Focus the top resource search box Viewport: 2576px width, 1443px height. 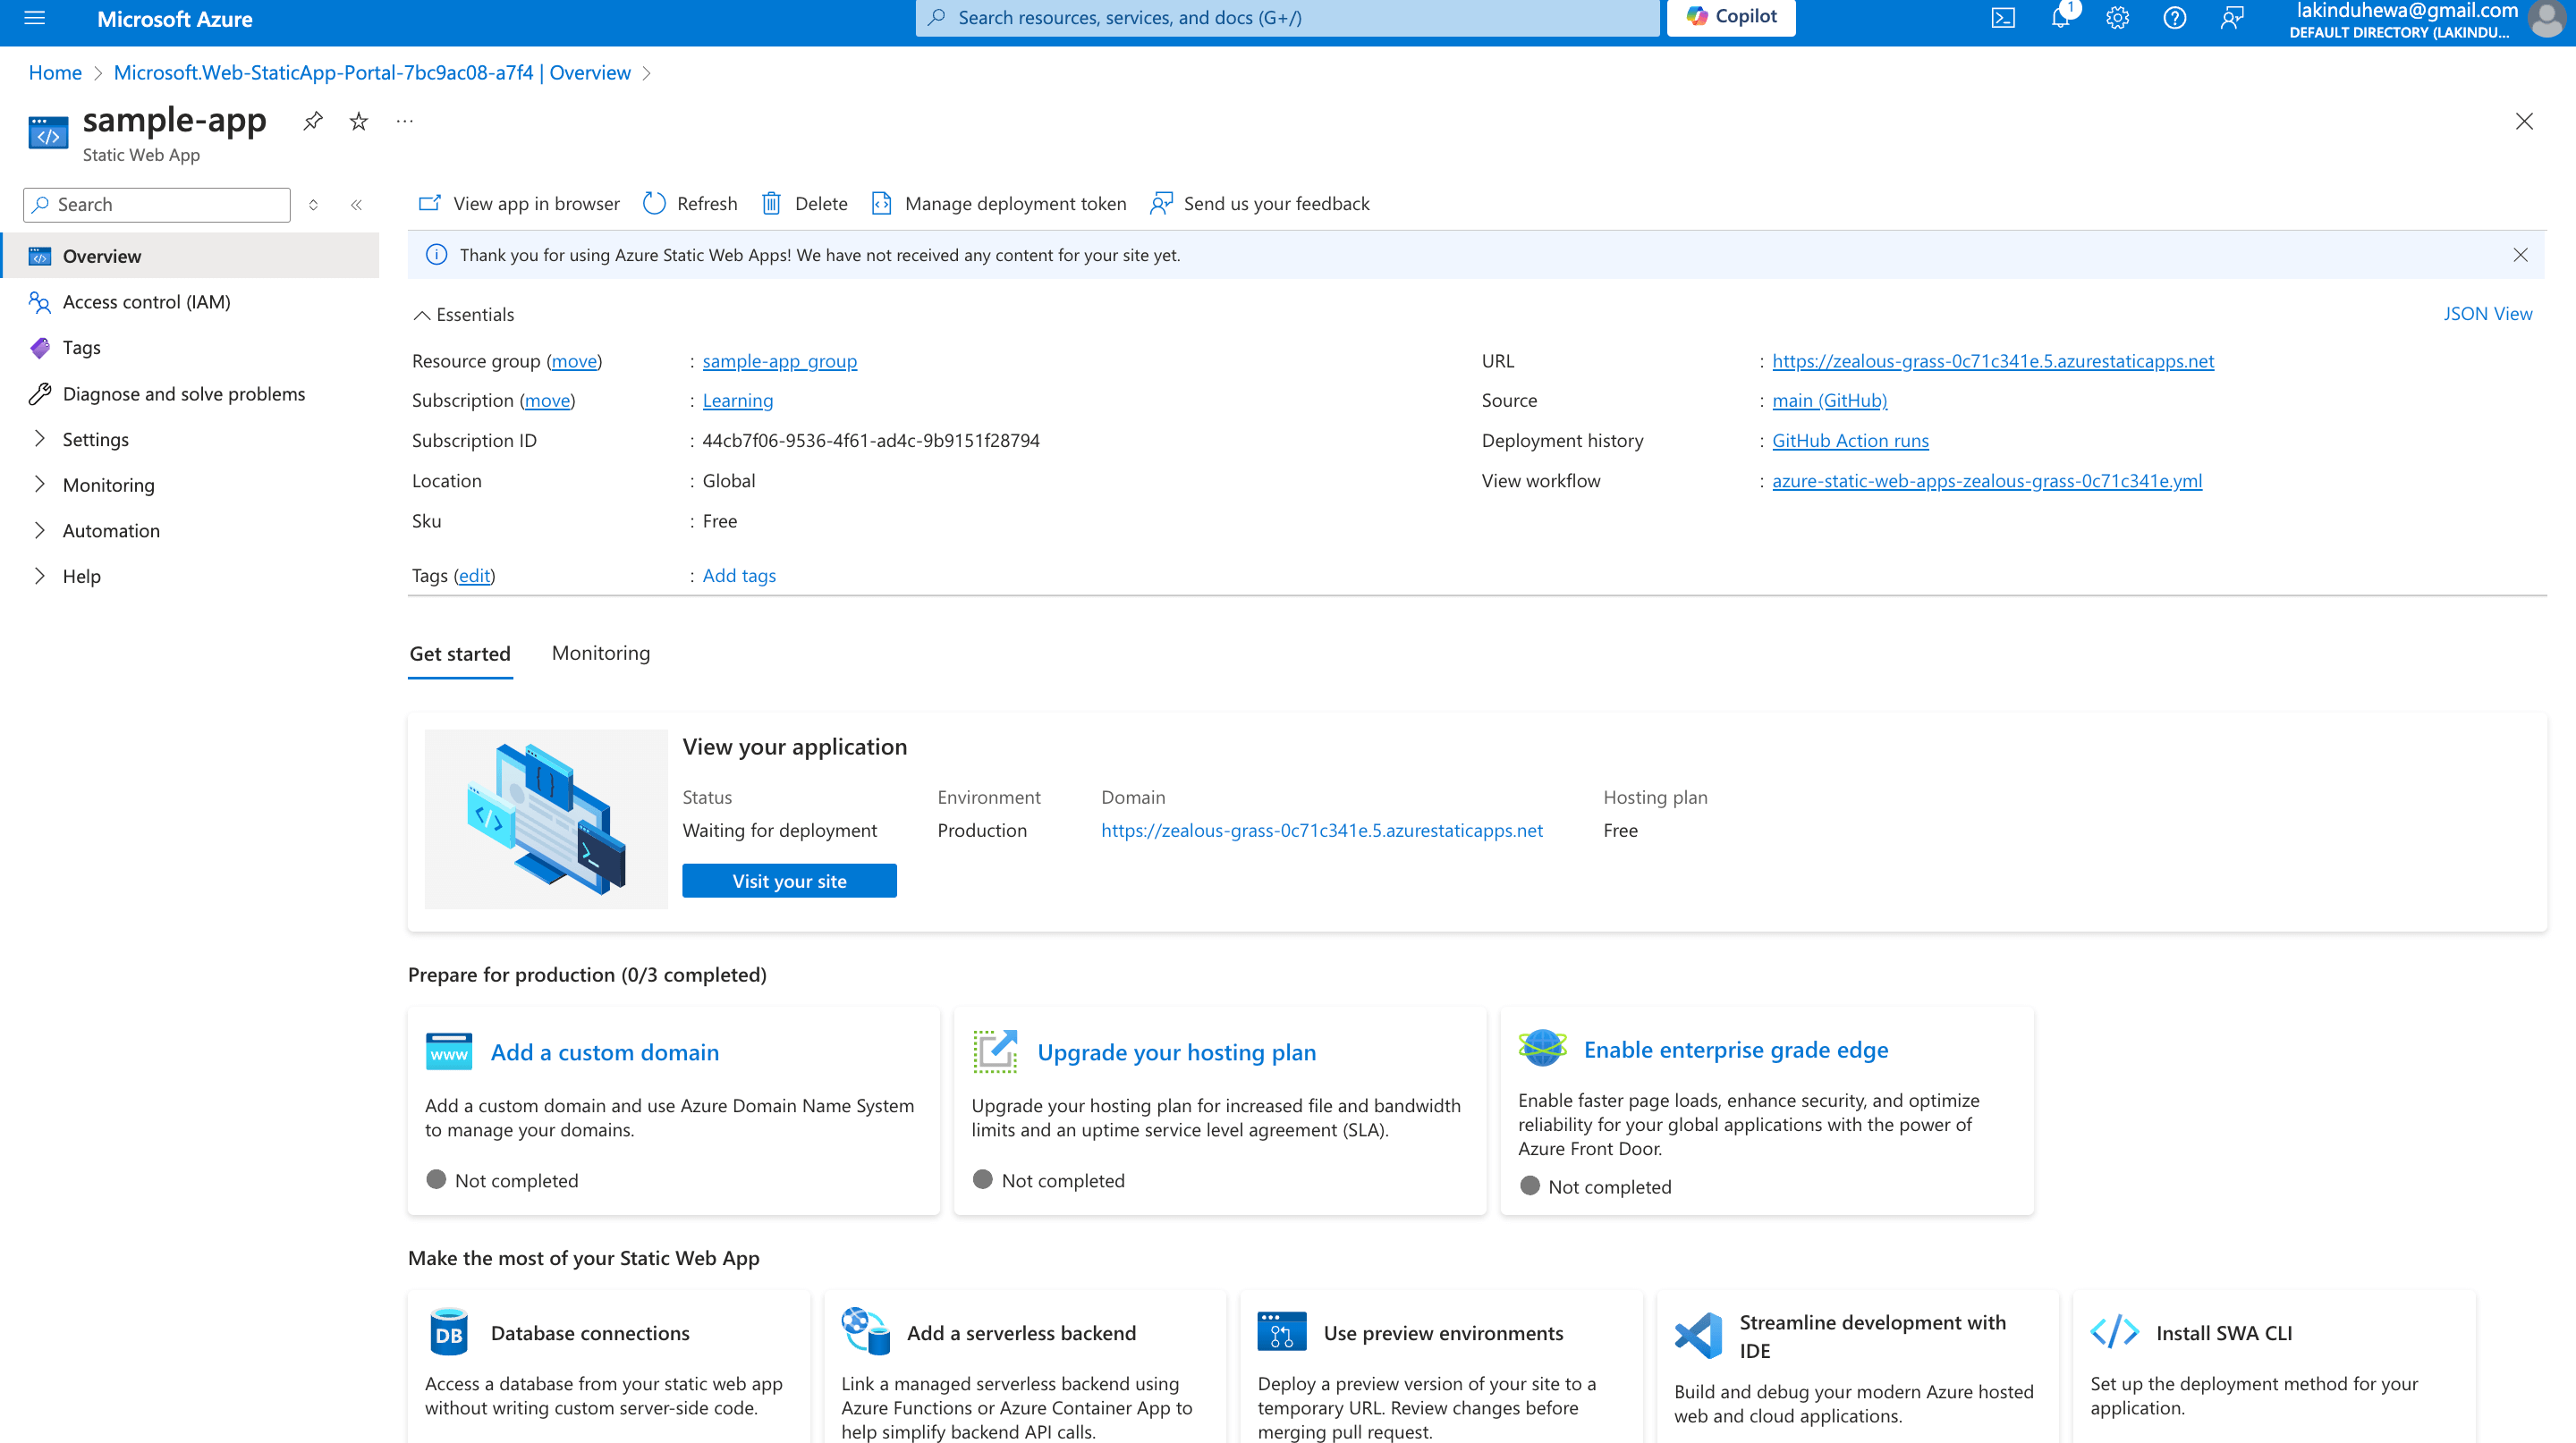(x=1286, y=18)
